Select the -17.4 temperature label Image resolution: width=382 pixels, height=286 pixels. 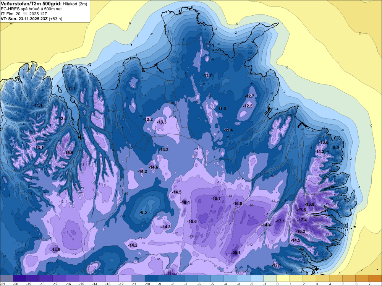click(302, 220)
